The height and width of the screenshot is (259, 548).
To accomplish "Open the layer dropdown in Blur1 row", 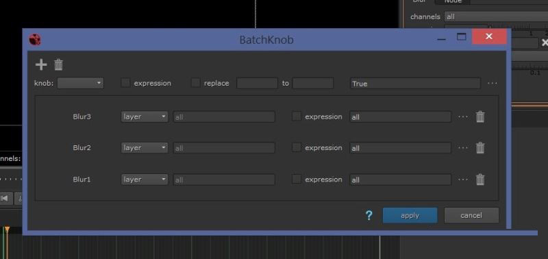I will click(145, 180).
